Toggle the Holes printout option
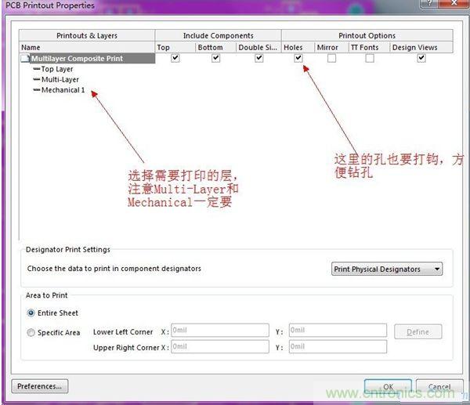Viewport: 470px width, 405px height. coord(298,58)
